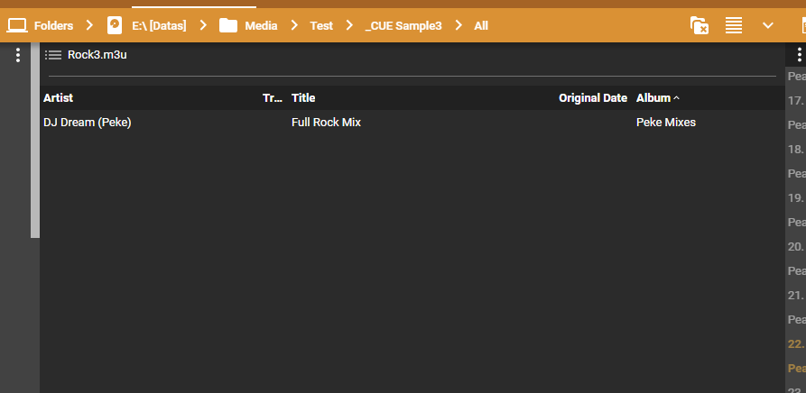Viewport: 806px width, 393px height.
Task: Expand the chevron after _CUE Sample3
Action: (459, 25)
